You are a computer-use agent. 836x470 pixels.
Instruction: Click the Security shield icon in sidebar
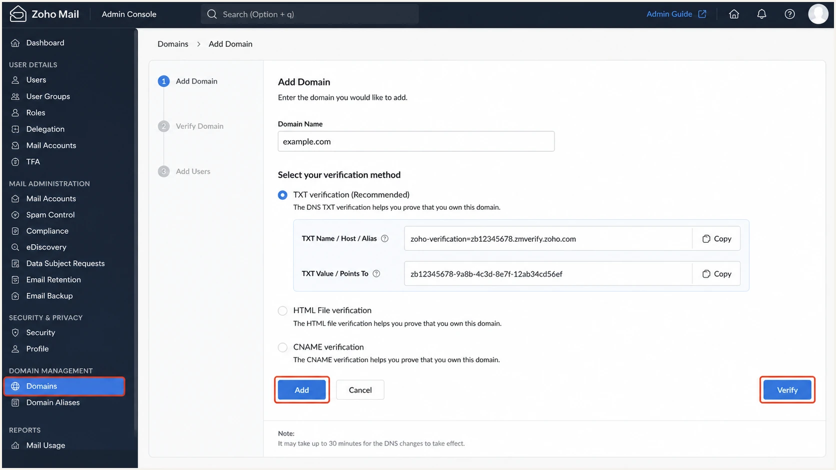tap(15, 333)
